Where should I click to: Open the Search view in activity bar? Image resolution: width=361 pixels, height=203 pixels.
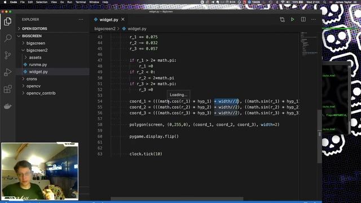pos(8,38)
